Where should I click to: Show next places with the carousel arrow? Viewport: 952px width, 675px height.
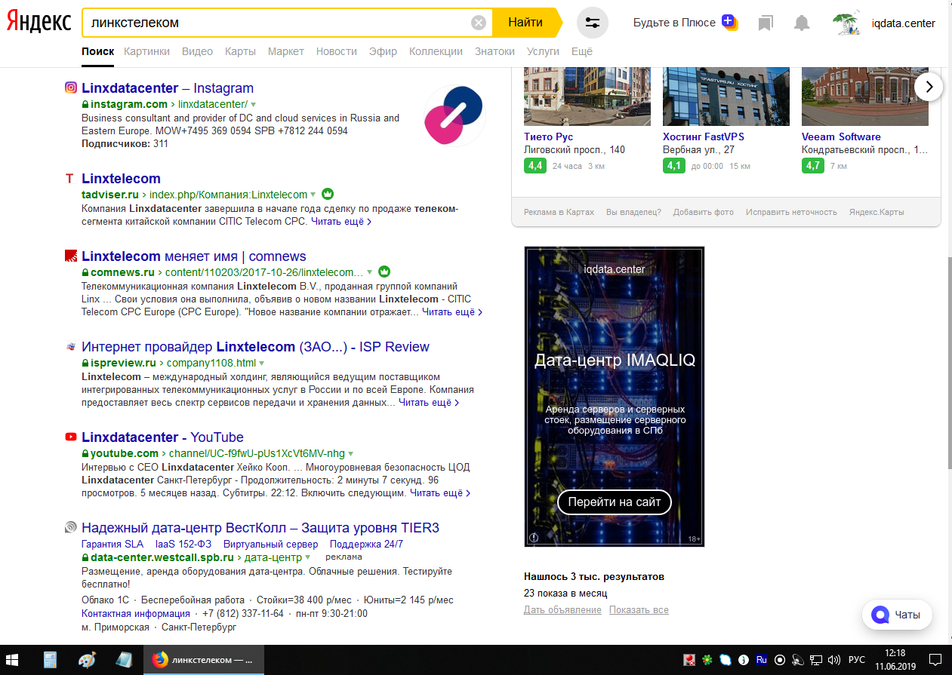(x=929, y=87)
